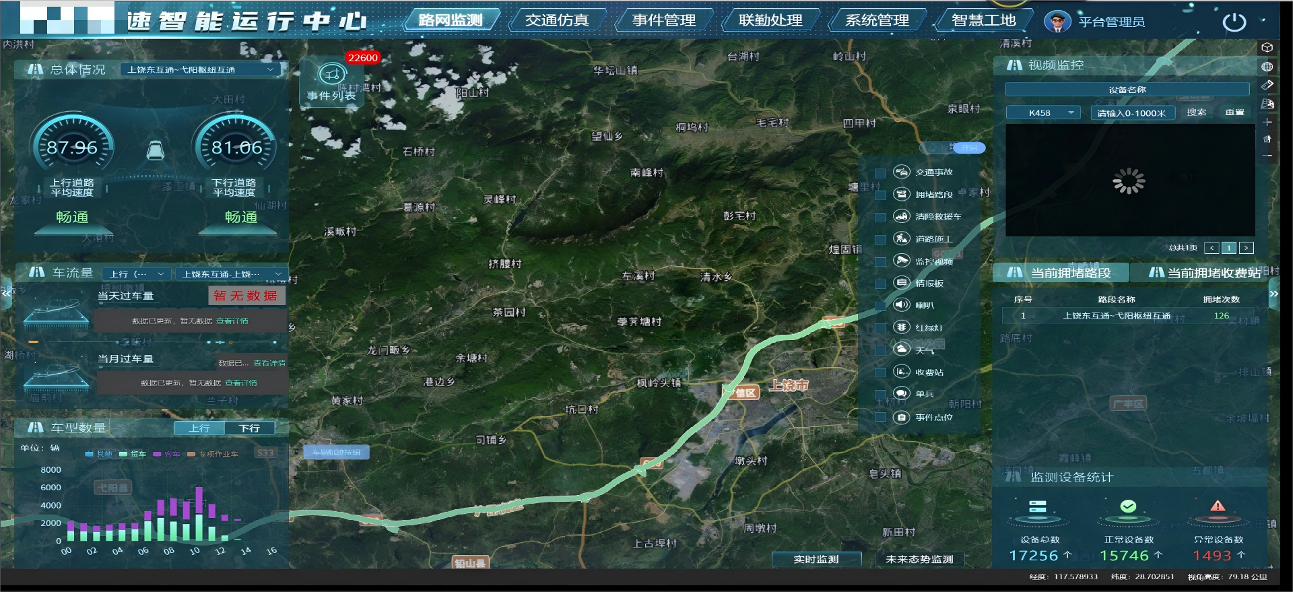Toggle the 货车 legend color swatch
This screenshot has width=1293, height=592.
click(x=123, y=454)
